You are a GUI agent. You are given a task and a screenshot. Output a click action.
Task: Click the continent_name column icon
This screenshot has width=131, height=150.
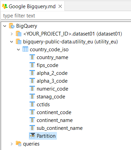tap(32, 120)
